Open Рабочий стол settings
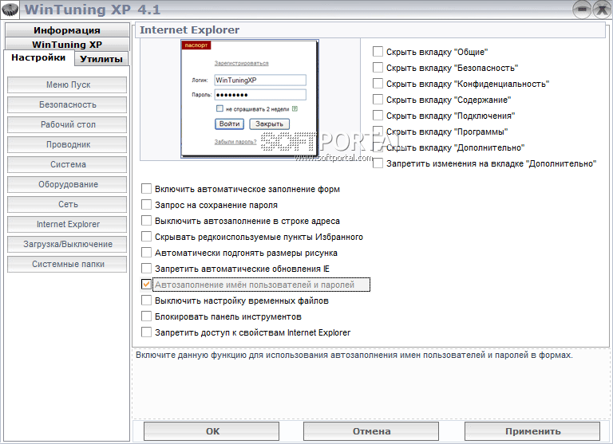Screen dimensions: 613x444 (67, 124)
